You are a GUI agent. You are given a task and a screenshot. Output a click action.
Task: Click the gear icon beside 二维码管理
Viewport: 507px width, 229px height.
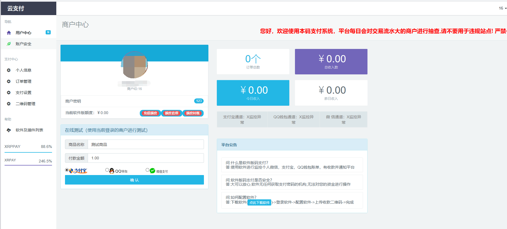(x=9, y=104)
